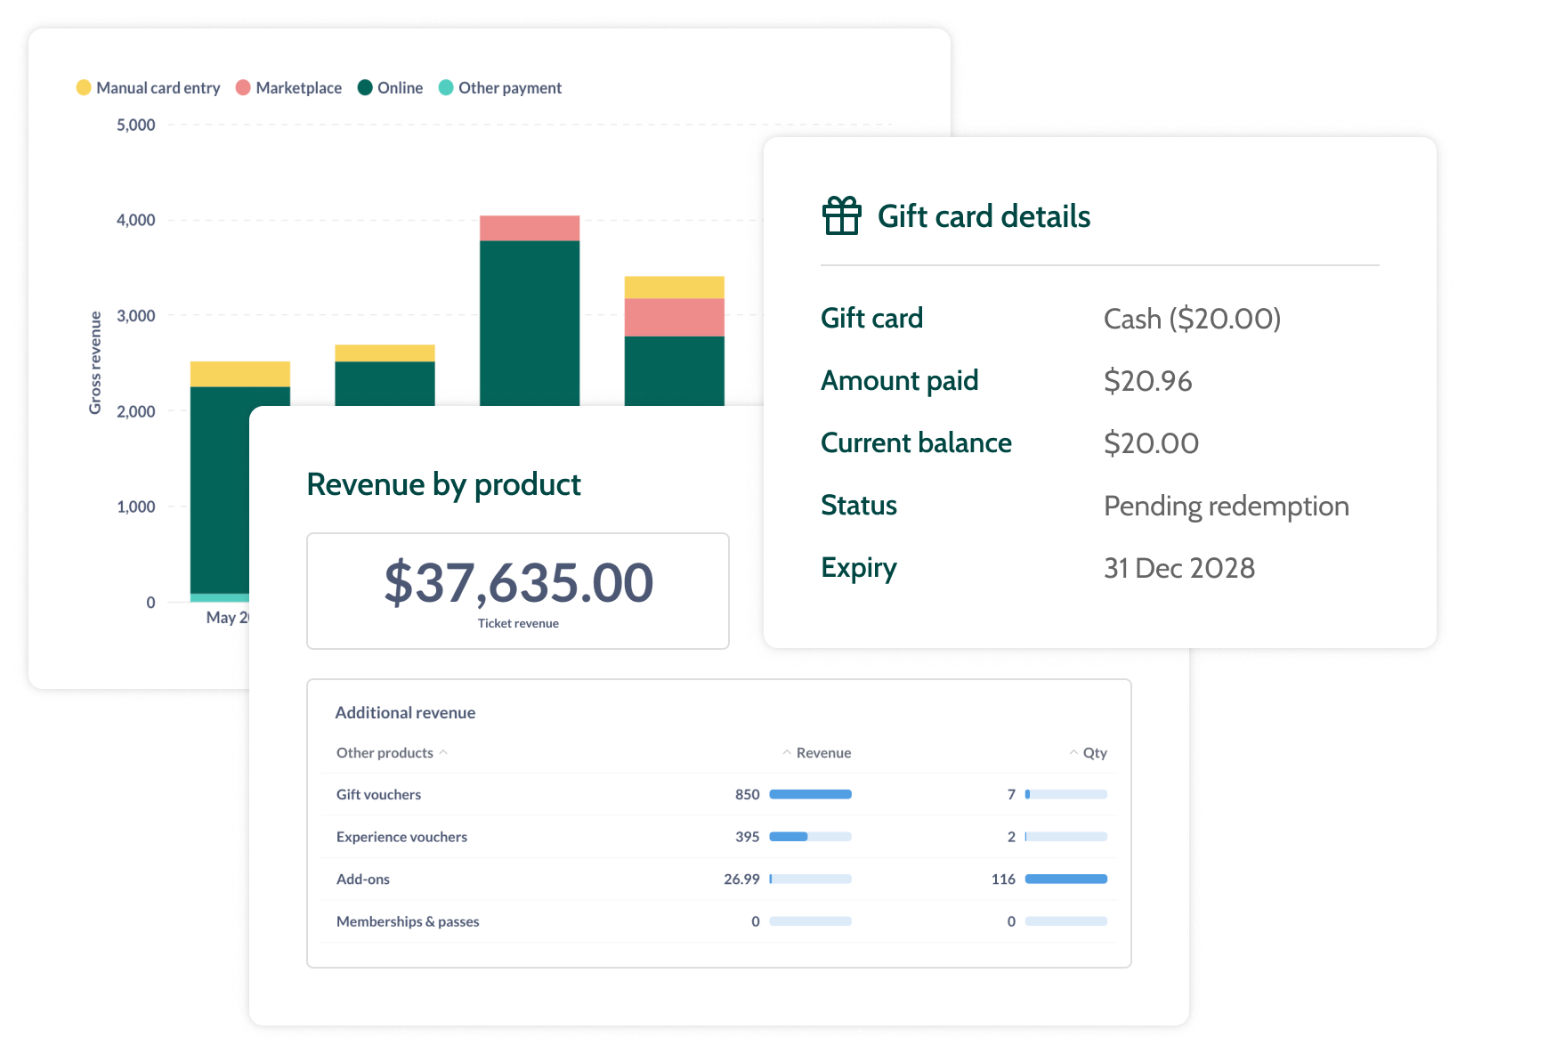Click the Add-ons quantity bar

coord(1065,880)
